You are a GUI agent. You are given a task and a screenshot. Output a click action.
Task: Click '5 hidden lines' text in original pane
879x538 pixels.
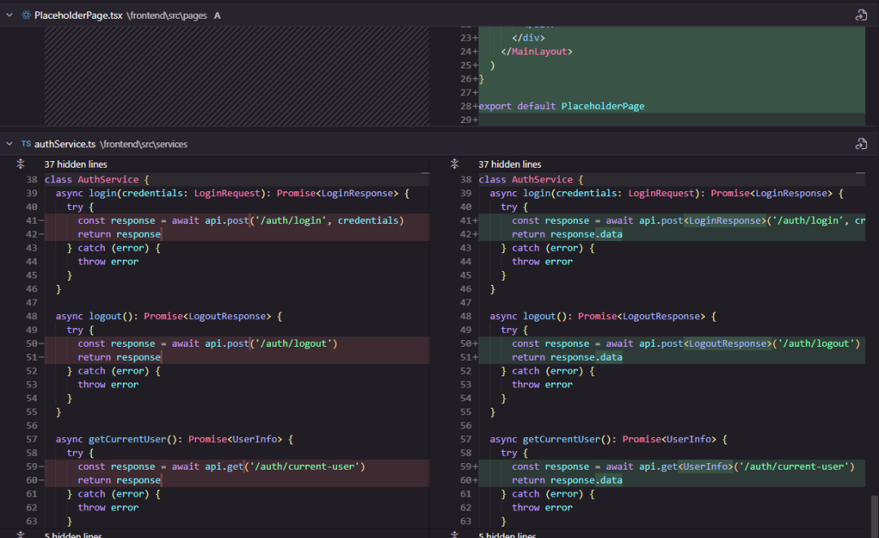point(73,536)
